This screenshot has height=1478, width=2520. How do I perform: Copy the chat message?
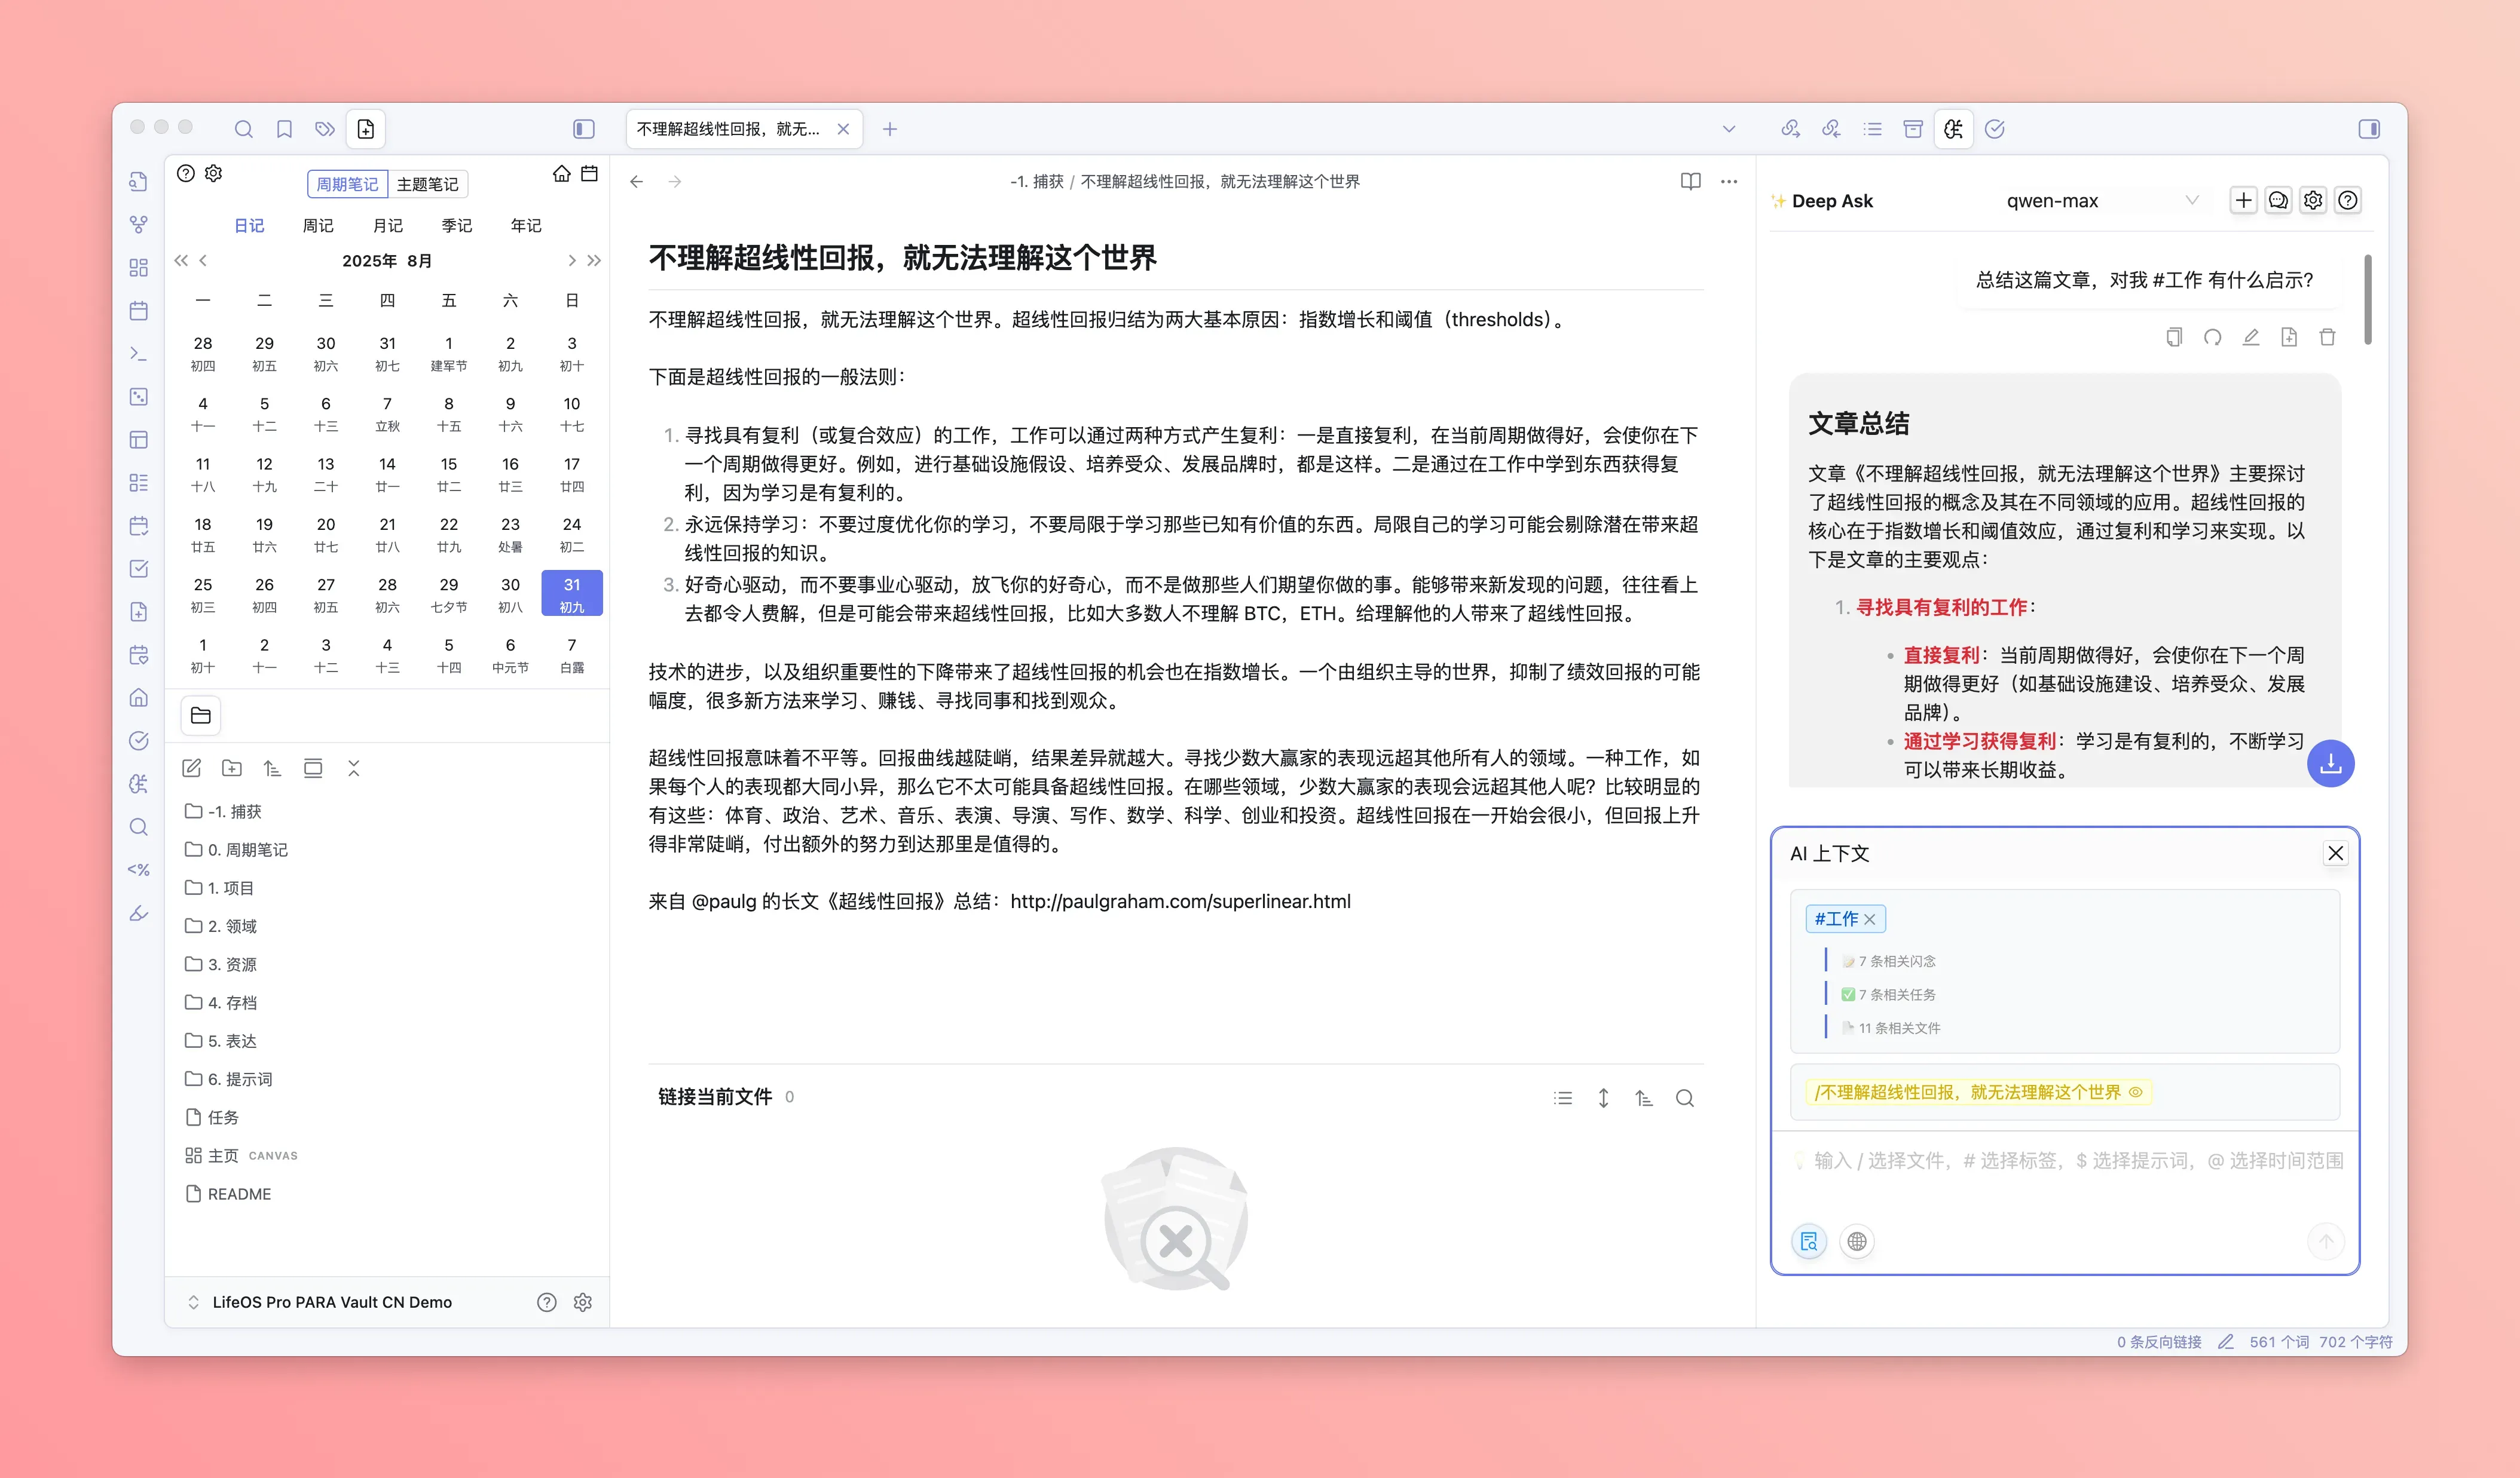(2173, 338)
